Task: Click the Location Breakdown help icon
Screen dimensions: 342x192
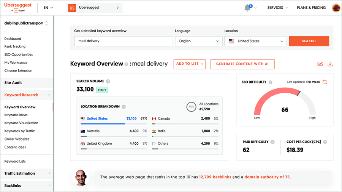Action: (x=124, y=107)
